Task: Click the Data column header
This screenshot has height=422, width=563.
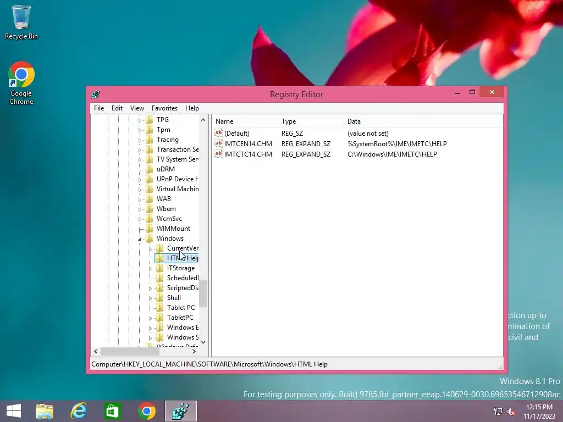Action: [423, 121]
